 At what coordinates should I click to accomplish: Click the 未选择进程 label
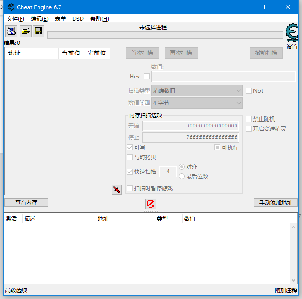153,28
